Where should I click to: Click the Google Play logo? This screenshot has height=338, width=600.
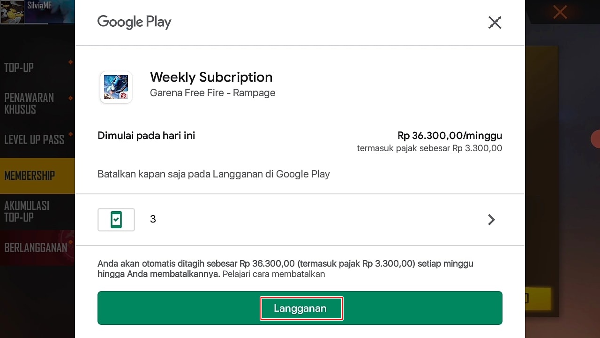click(x=135, y=22)
